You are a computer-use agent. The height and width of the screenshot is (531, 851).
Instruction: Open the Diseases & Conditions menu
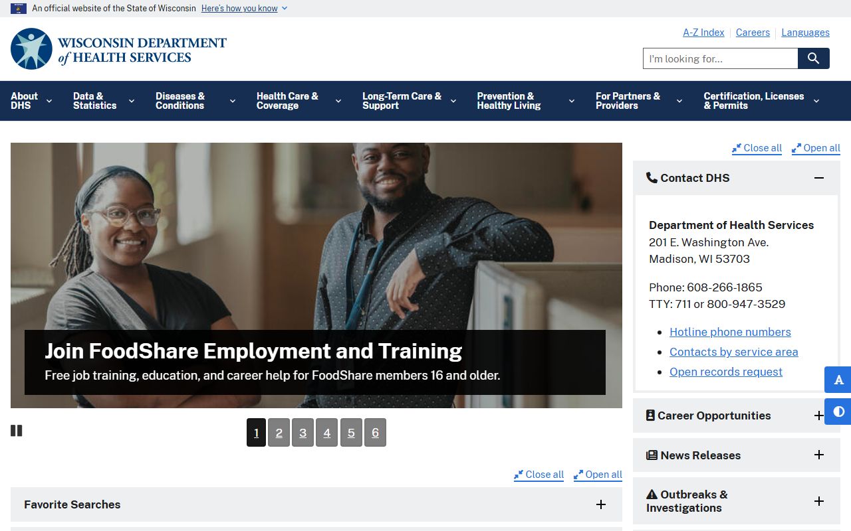[x=195, y=101]
